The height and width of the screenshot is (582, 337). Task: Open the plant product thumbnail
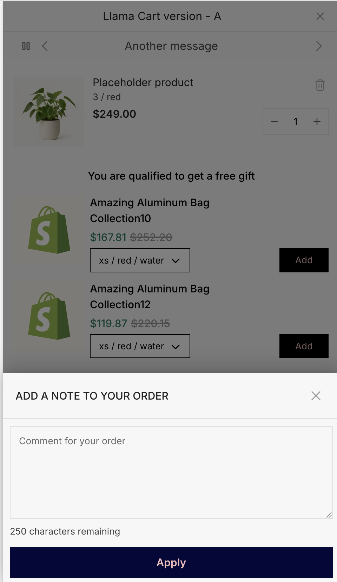point(49,112)
